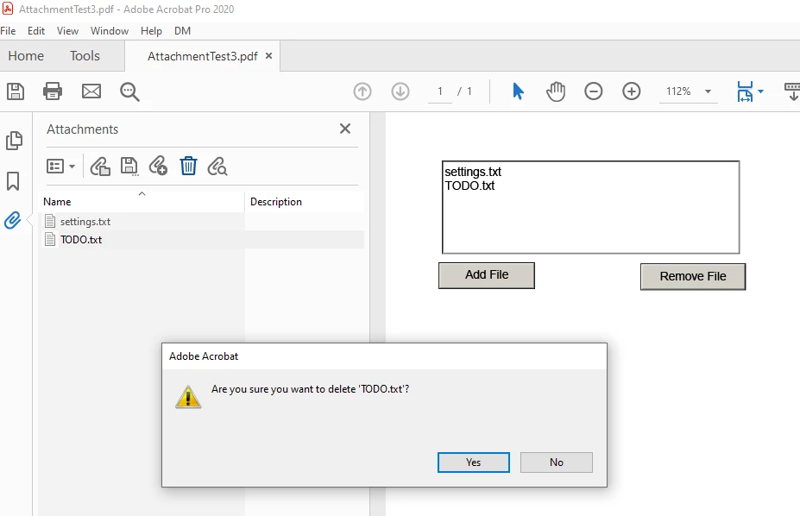Expand the page display options arrow
800x516 pixels.
point(760,91)
